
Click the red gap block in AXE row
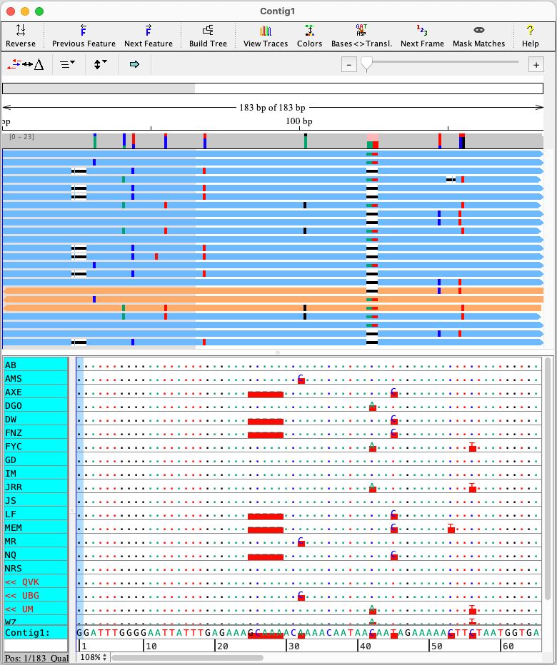pyautogui.click(x=266, y=394)
